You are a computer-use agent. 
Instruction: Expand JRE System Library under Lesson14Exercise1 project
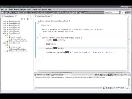pyautogui.click(x=5, y=41)
